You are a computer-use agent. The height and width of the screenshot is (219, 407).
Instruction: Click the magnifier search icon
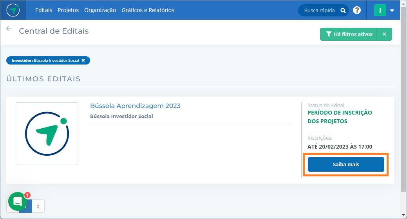[343, 11]
